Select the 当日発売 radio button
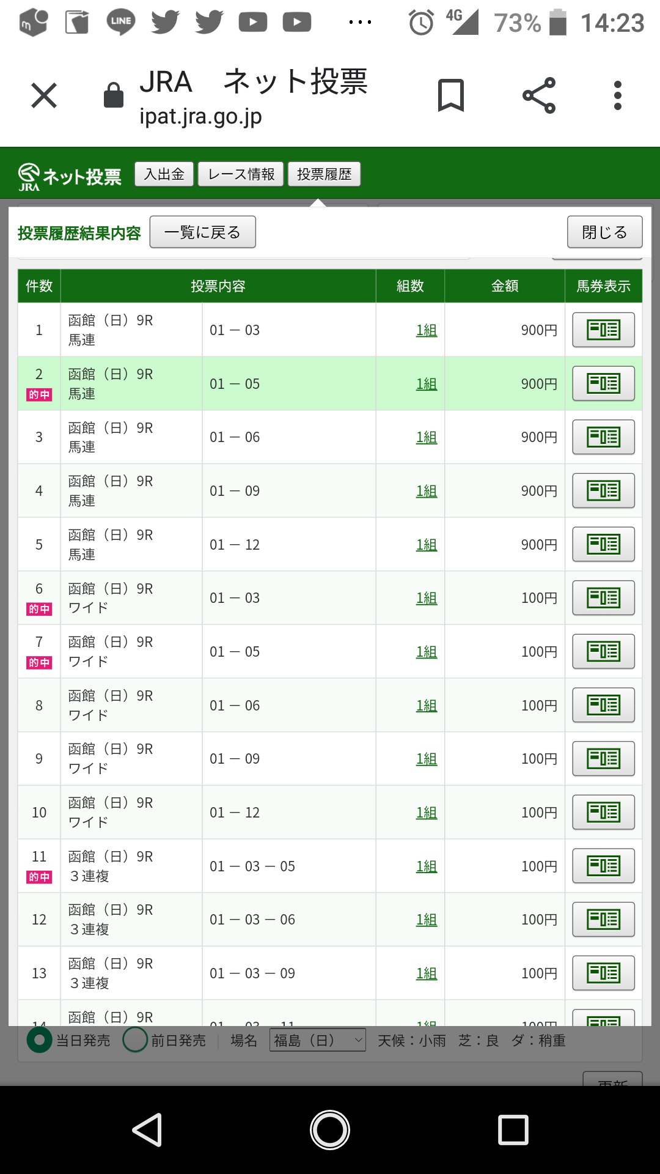The width and height of the screenshot is (660, 1174). pyautogui.click(x=40, y=1040)
